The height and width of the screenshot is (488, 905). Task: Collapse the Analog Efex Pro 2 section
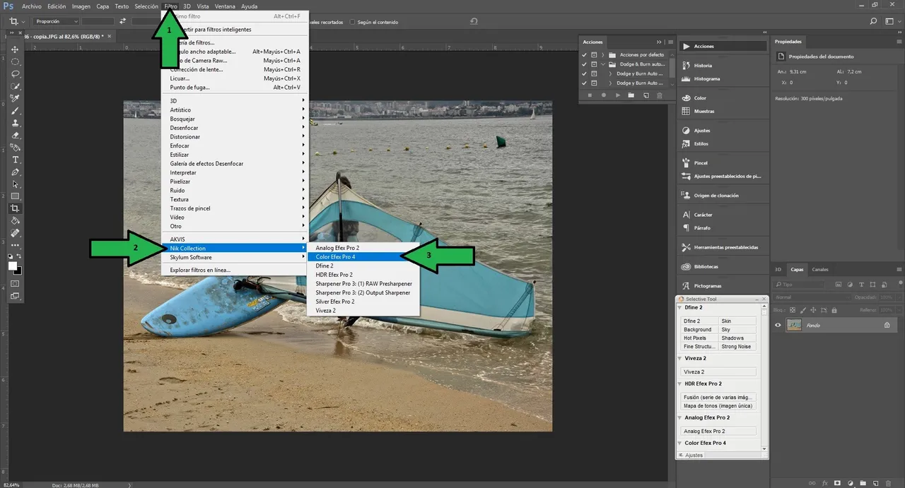tap(680, 418)
